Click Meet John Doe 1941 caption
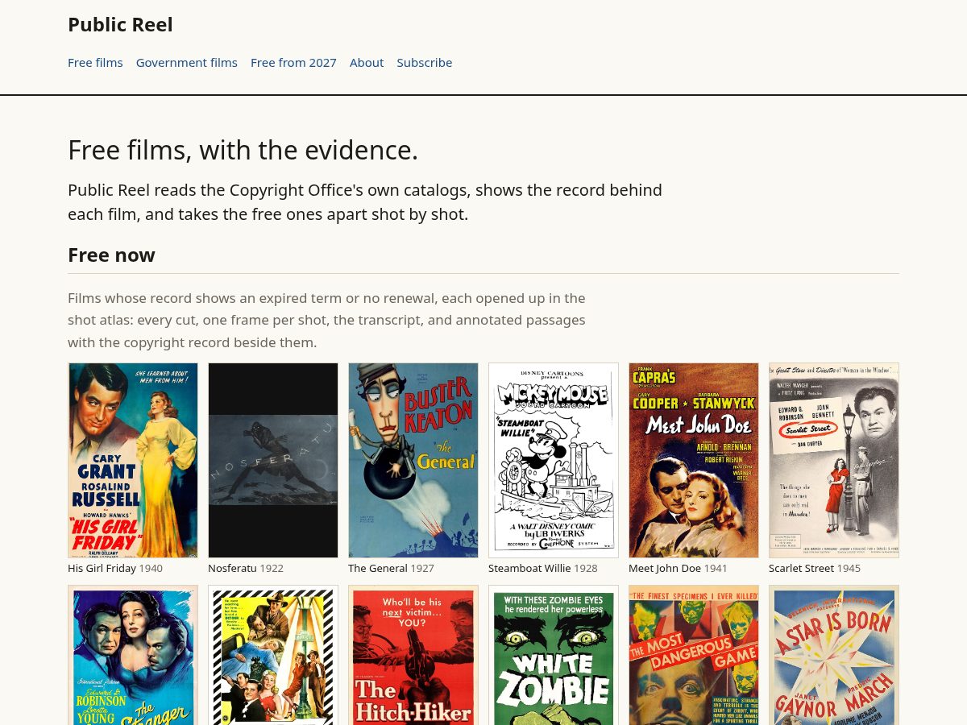Viewport: 967px width, 725px height. [x=678, y=568]
